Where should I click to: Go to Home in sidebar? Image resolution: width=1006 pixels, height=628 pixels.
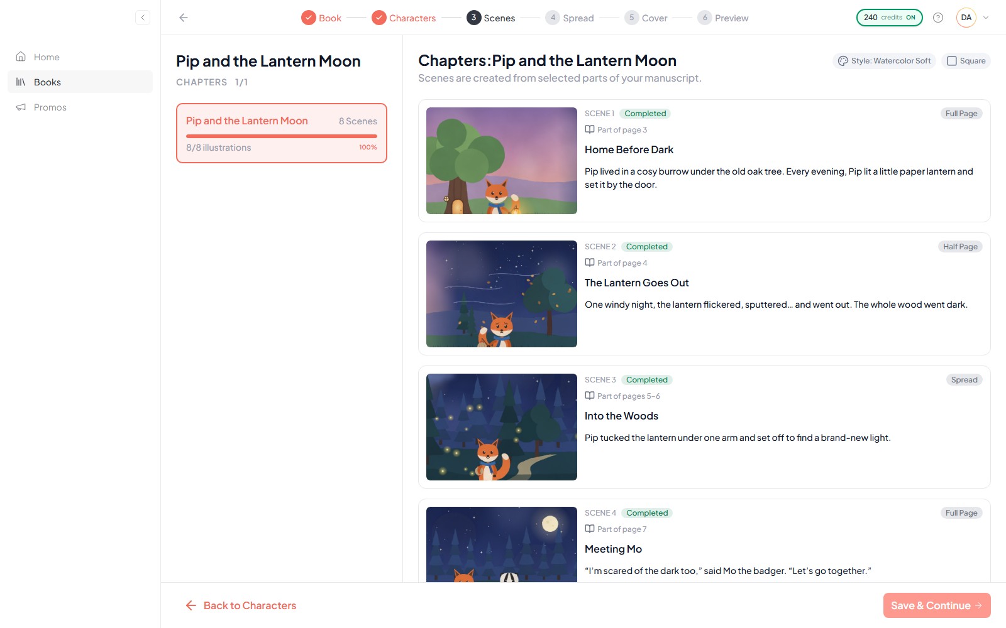pos(80,57)
